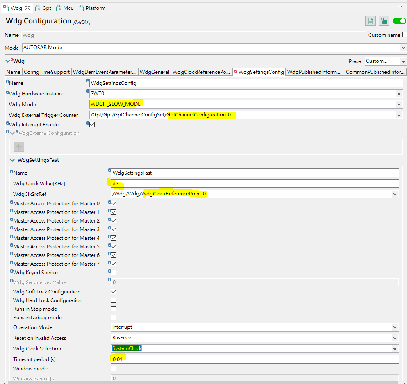Click the info icon before WdgSettingsFast Name label
Screen dimensions: 407x384
click(x=11, y=171)
